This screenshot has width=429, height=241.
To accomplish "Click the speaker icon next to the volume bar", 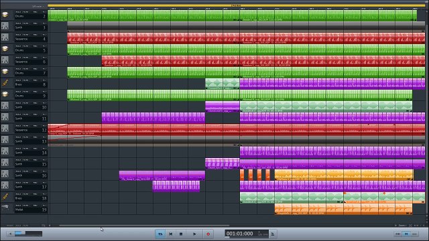I will 11,234.
